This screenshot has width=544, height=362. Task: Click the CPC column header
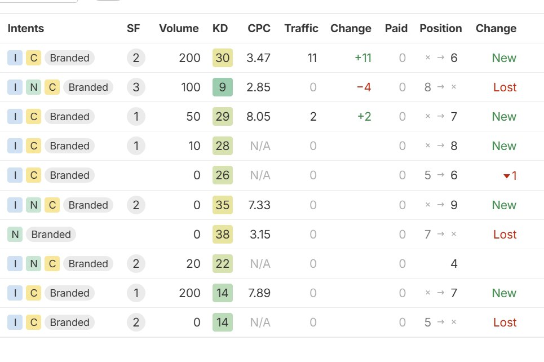tap(259, 29)
